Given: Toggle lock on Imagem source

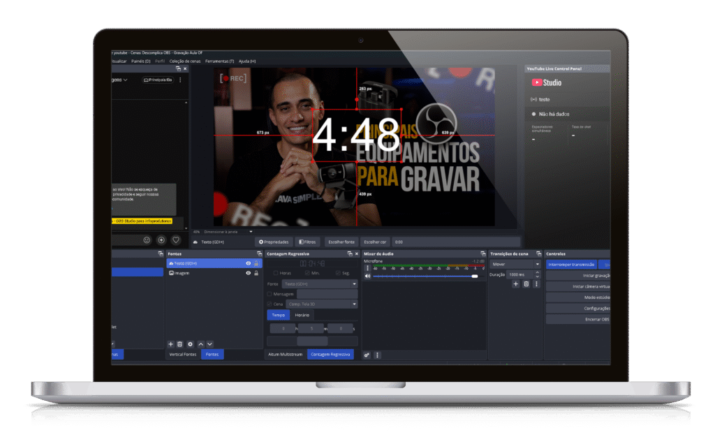Looking at the screenshot, I should coord(257,273).
